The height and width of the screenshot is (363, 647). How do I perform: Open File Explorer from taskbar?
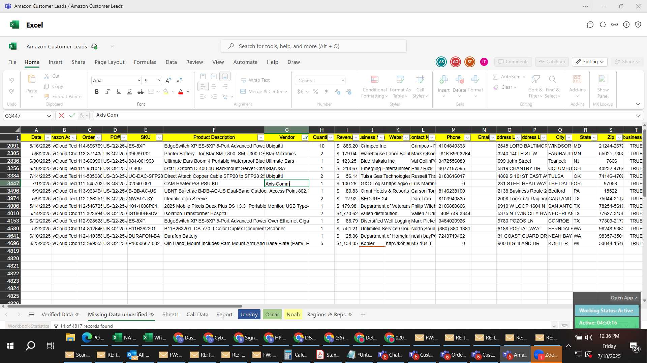70,337
